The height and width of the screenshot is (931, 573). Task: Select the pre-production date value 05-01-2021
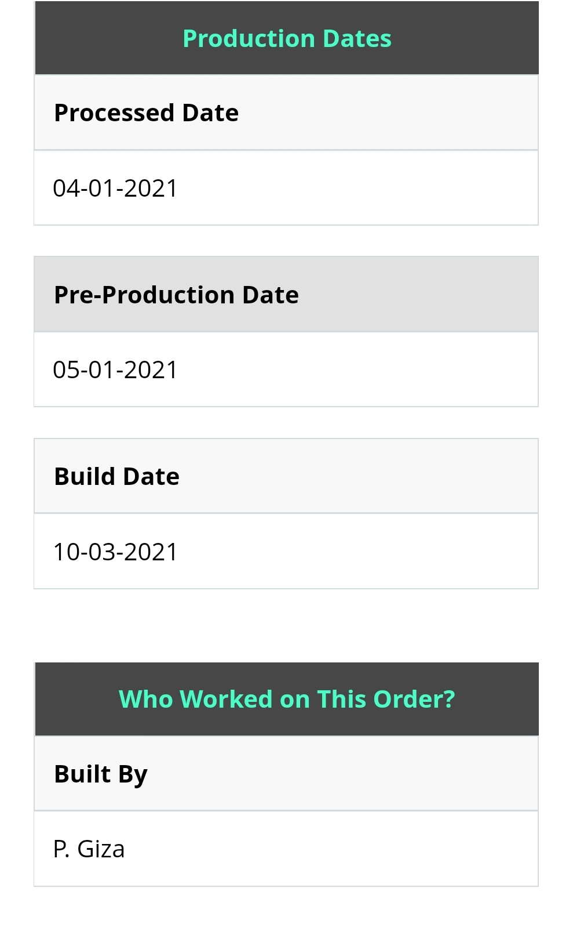point(115,369)
